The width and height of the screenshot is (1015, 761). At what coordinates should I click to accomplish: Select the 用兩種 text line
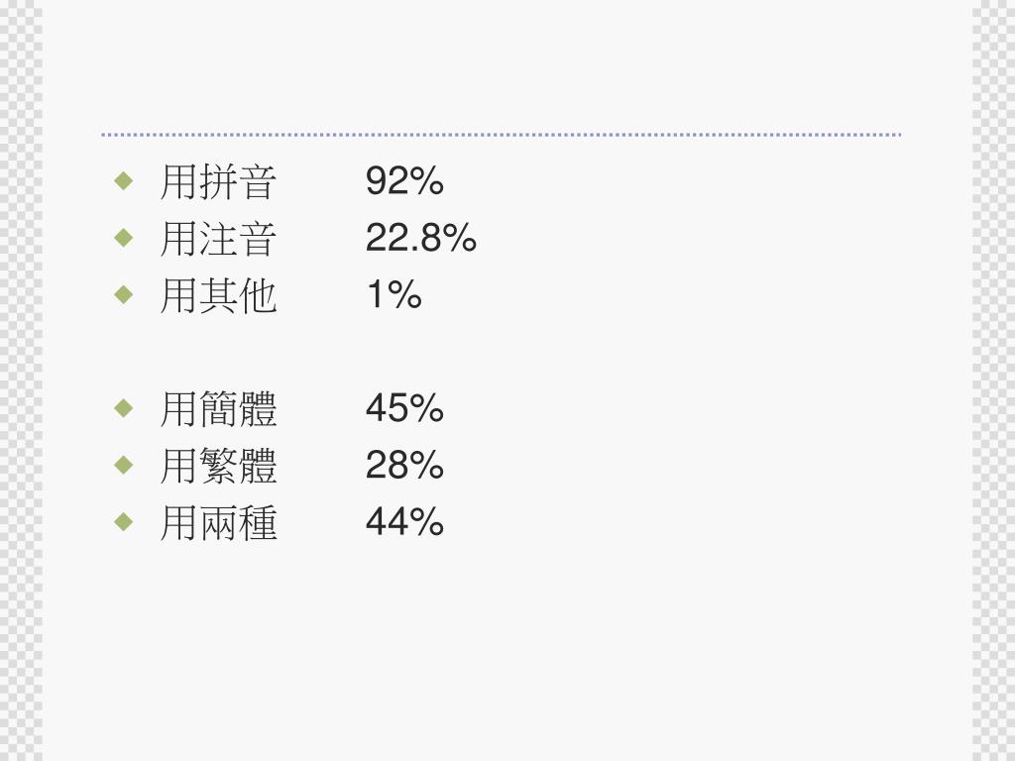[x=218, y=522]
